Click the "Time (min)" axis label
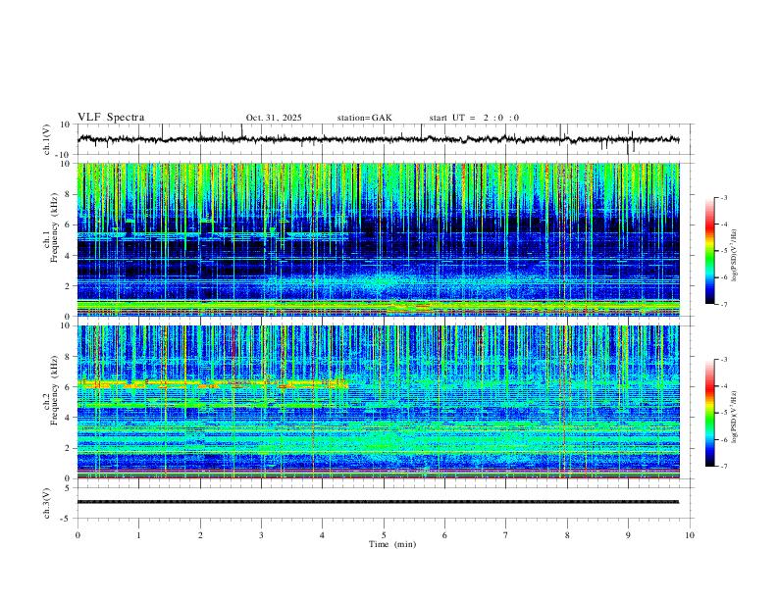 [x=392, y=544]
